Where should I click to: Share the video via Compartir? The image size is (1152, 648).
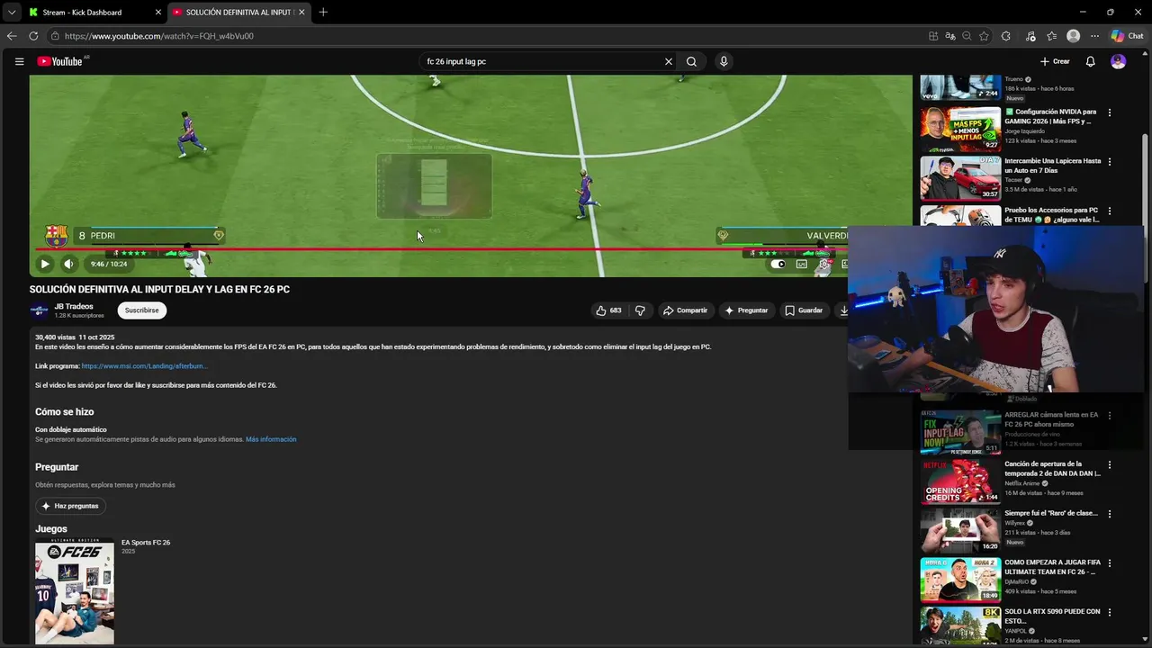coord(685,310)
